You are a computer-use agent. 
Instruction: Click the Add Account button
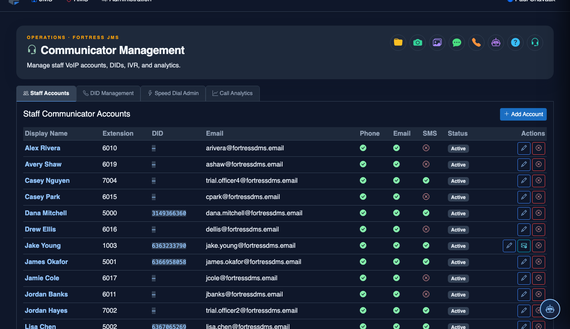pos(523,114)
